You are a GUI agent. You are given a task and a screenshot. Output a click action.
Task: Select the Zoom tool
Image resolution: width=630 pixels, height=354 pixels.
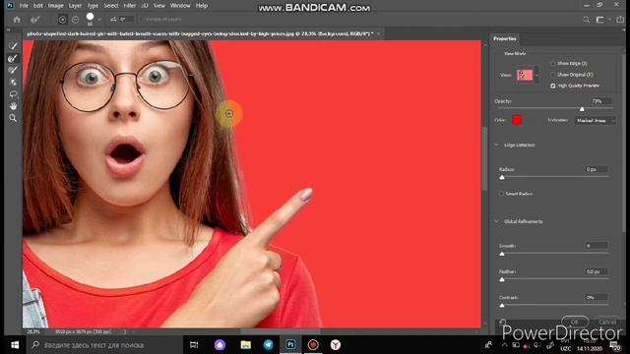click(x=13, y=118)
